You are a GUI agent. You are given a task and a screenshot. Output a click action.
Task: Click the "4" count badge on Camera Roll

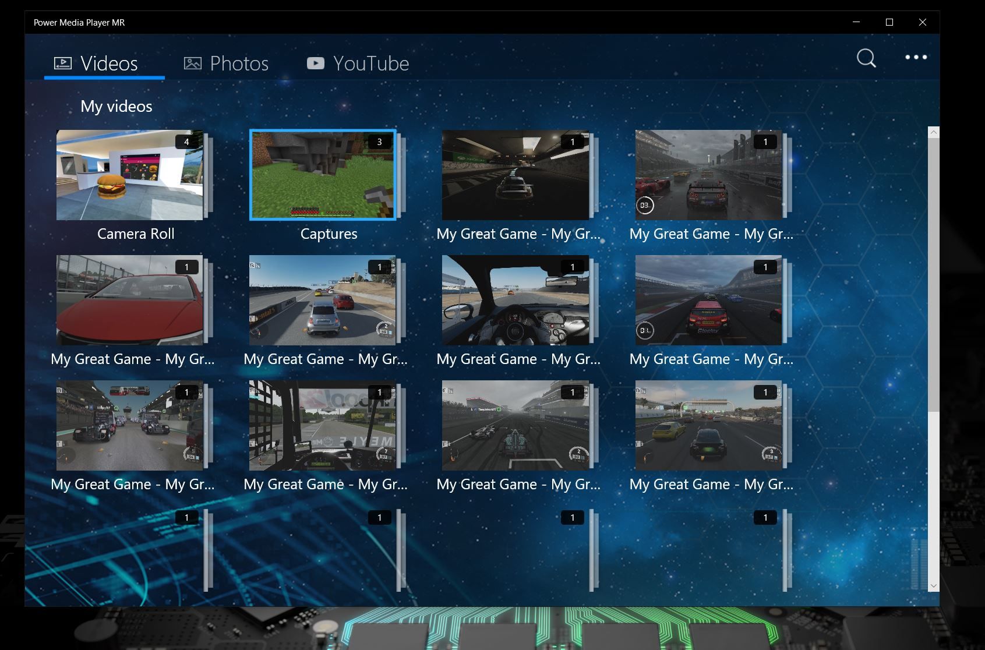tap(186, 142)
